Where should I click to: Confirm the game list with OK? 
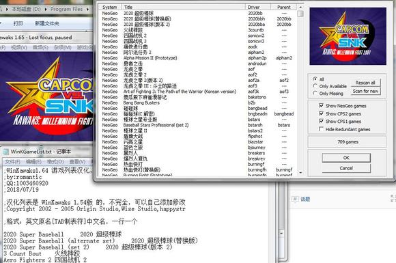point(346,158)
